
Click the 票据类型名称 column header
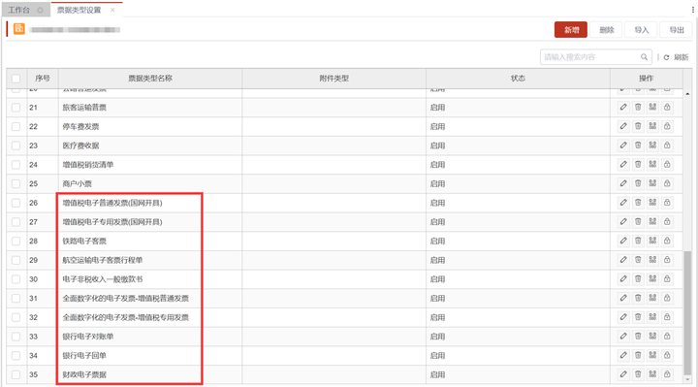(150, 79)
